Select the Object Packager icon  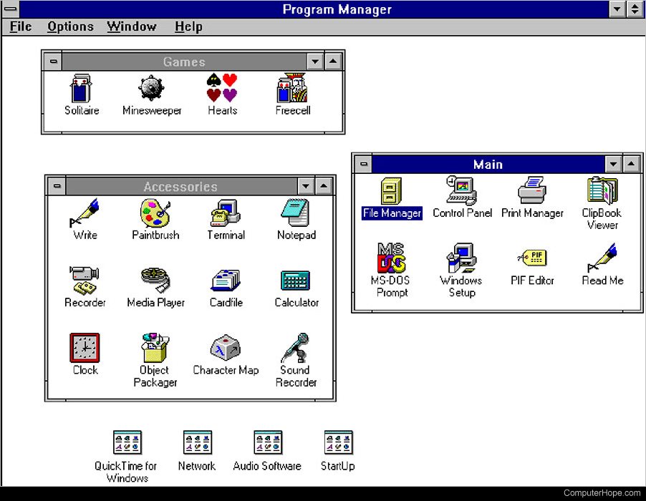(x=155, y=347)
